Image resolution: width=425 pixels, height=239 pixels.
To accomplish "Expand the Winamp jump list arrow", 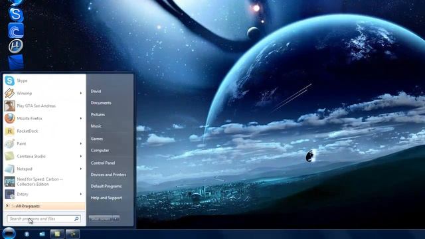I will (81, 93).
